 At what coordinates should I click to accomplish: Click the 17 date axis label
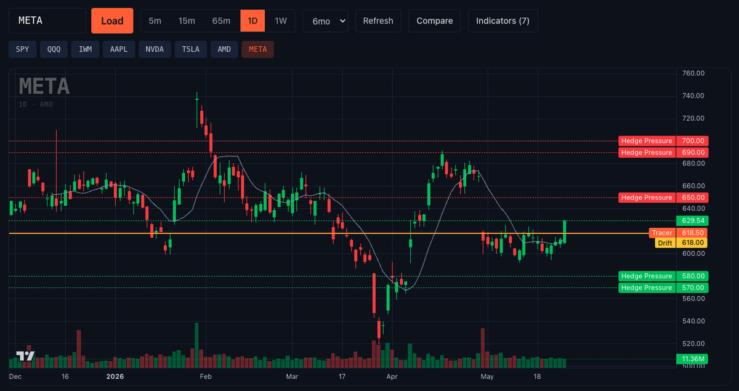pyautogui.click(x=341, y=376)
